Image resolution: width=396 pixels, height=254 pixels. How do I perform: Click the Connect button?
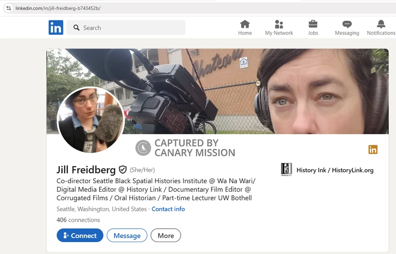pos(80,235)
